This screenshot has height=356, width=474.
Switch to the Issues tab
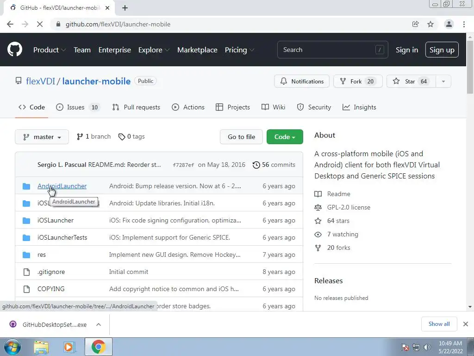coord(78,107)
